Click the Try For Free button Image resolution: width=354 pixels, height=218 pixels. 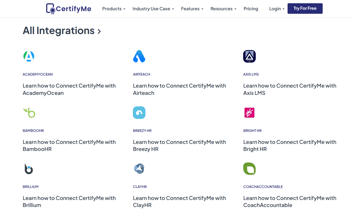click(305, 8)
